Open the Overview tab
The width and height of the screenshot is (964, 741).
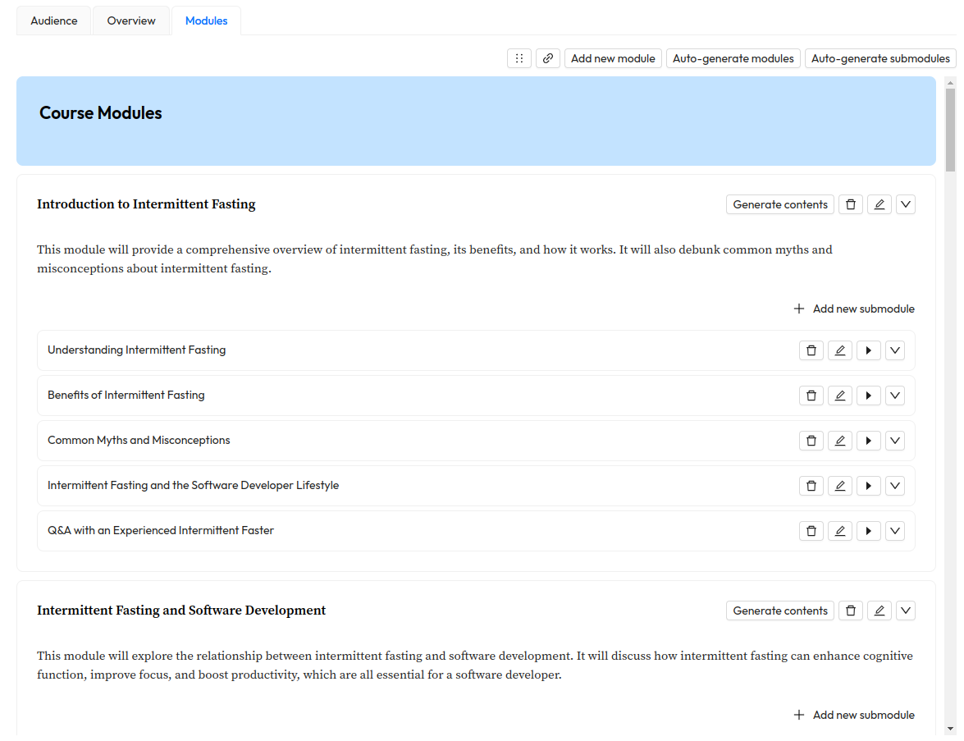[x=131, y=21]
